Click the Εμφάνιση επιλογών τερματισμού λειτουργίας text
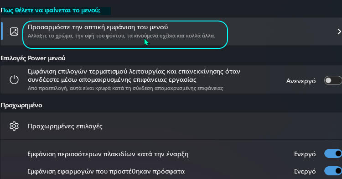Viewport: 342px width, 179px height. (x=134, y=75)
